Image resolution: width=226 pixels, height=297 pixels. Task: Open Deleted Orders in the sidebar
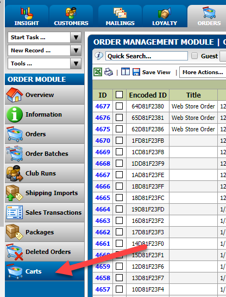coord(45,252)
